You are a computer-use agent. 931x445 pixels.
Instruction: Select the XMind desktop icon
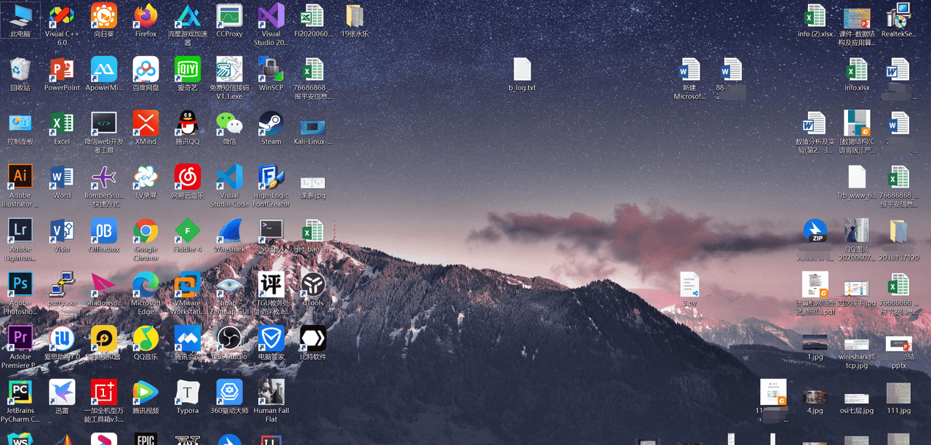(145, 124)
